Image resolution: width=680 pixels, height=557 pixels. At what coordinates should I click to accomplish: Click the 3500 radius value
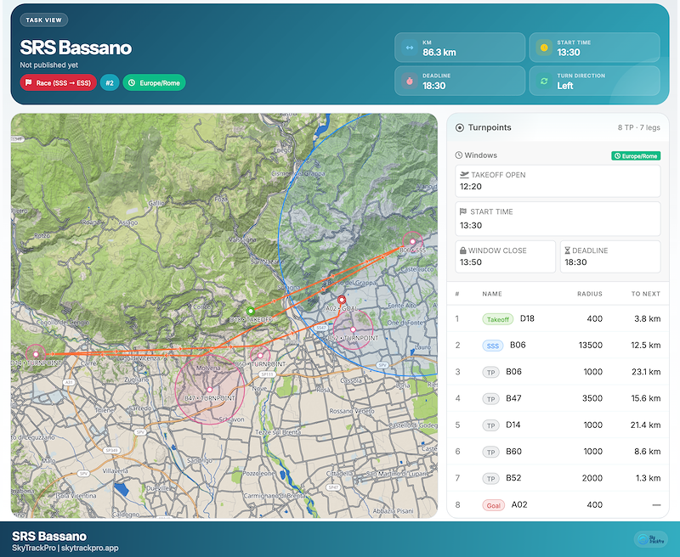[592, 398]
